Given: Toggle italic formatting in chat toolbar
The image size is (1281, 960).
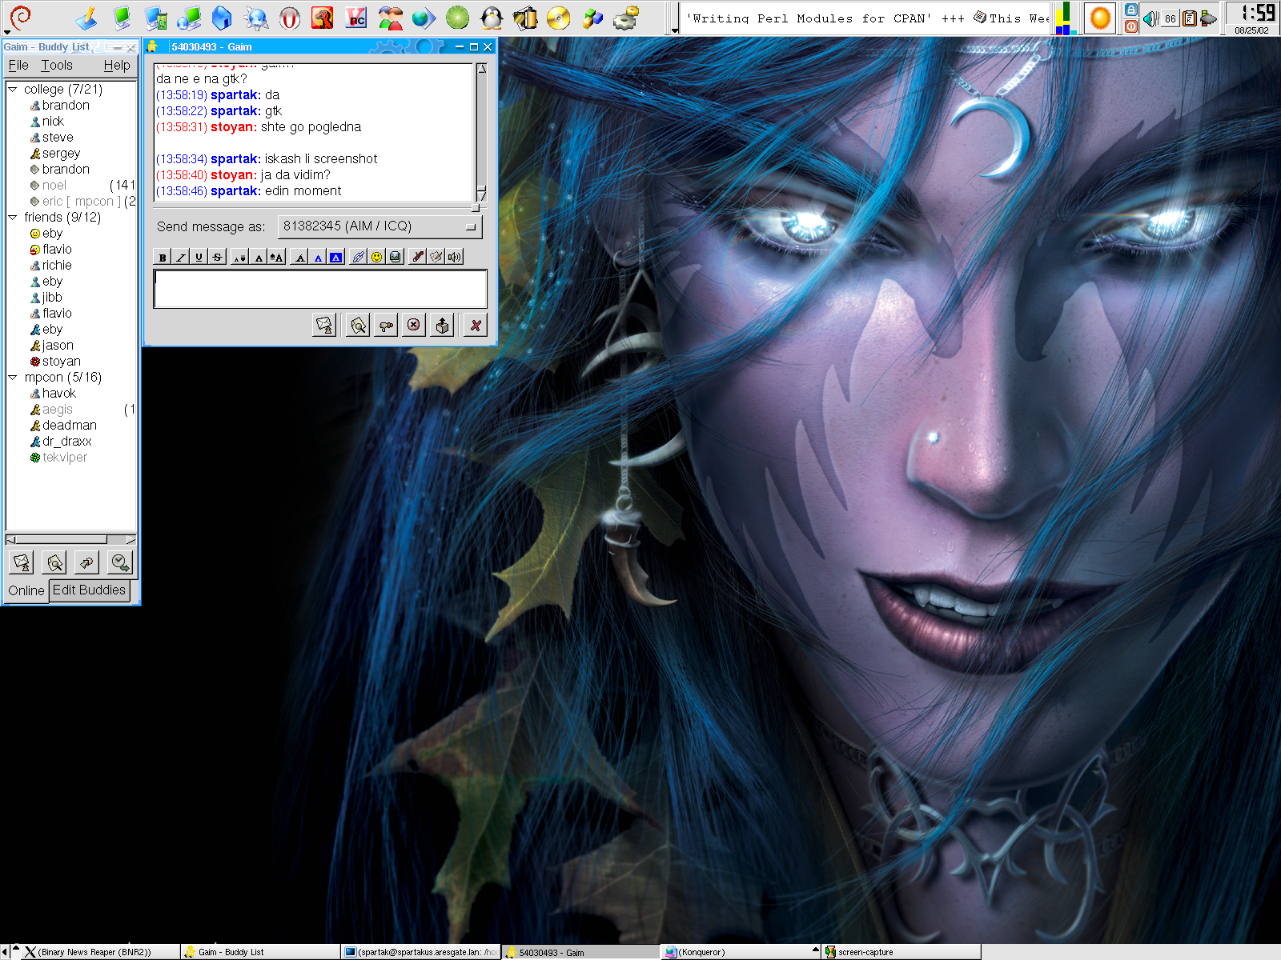Looking at the screenshot, I should click(x=181, y=257).
